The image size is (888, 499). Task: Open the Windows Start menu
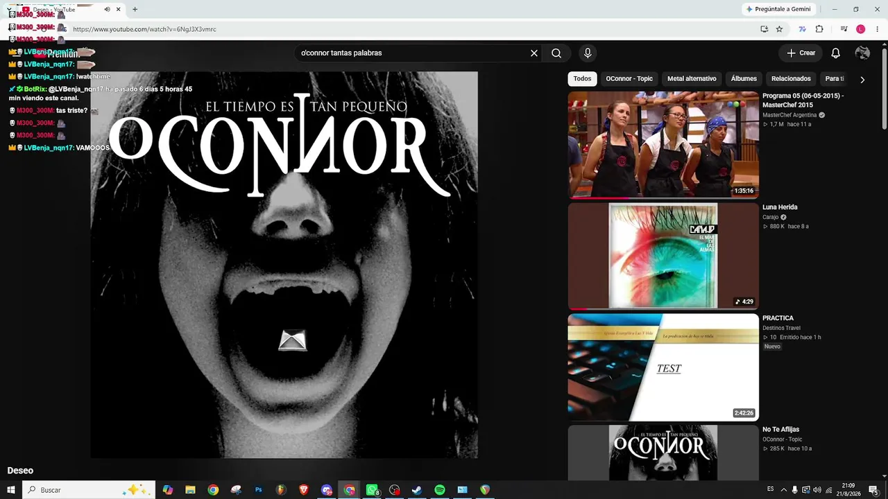[10, 490]
